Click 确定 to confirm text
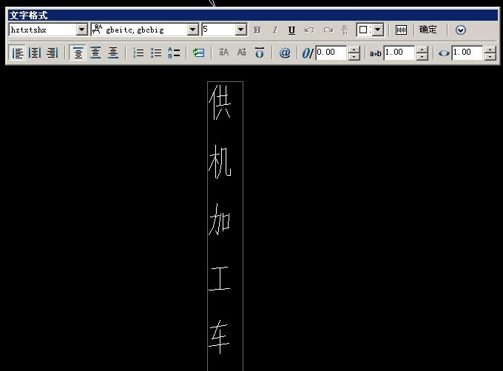This screenshot has width=503, height=371. (x=428, y=30)
